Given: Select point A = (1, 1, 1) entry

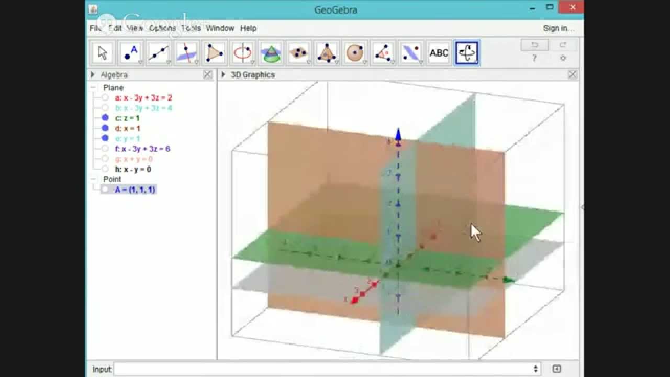Looking at the screenshot, I should pos(135,190).
